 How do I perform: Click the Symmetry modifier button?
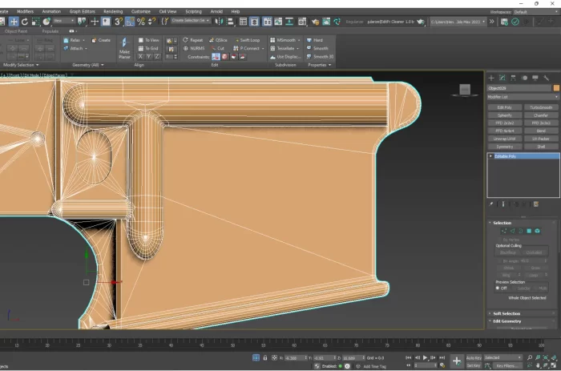504,147
